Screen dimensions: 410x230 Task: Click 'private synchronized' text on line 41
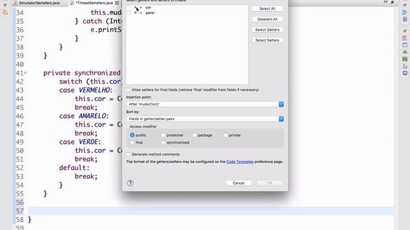click(82, 73)
